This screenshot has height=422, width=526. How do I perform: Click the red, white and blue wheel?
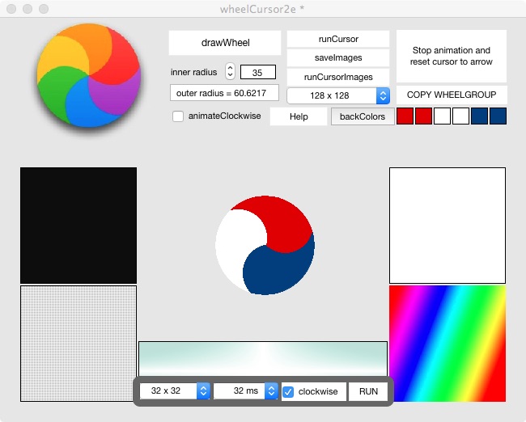(264, 245)
